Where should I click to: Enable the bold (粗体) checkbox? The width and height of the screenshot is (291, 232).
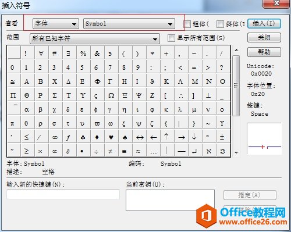pyautogui.click(x=187, y=24)
